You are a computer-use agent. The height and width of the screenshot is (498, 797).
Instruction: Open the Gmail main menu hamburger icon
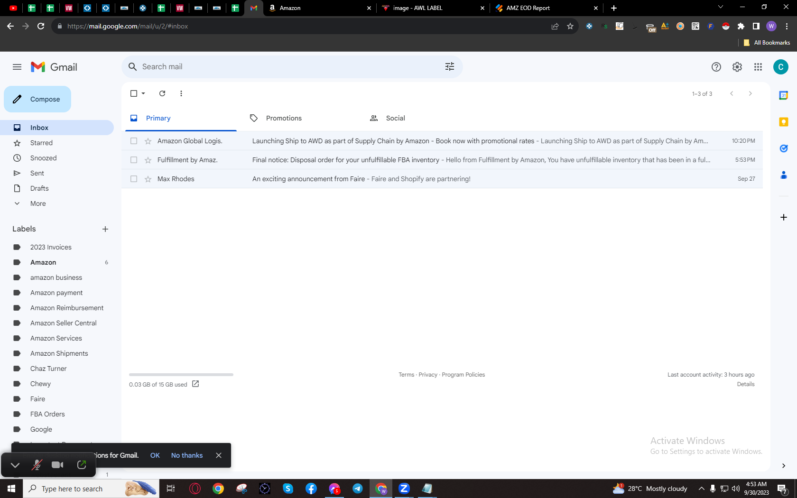[17, 67]
